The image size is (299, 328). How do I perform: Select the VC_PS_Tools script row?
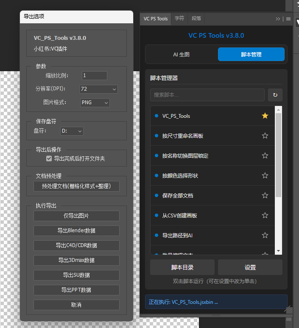(212, 116)
